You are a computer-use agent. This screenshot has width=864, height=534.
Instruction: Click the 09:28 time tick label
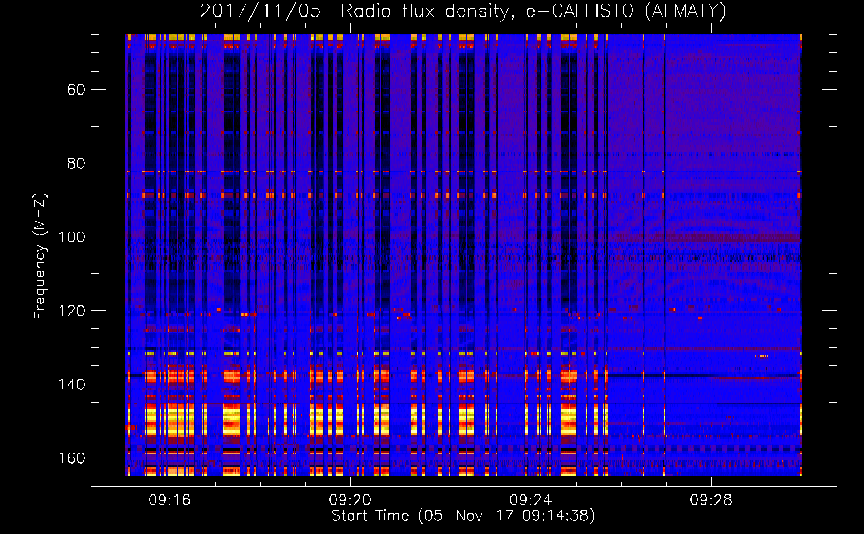pos(711,500)
